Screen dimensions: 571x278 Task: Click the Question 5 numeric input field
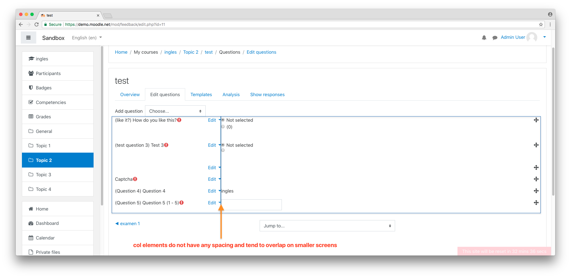click(251, 205)
